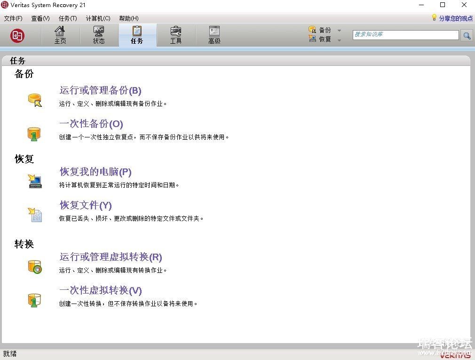This screenshot has height=360, width=475.
Task: Open the 恢复我的电脑(P) link
Action: click(x=96, y=172)
